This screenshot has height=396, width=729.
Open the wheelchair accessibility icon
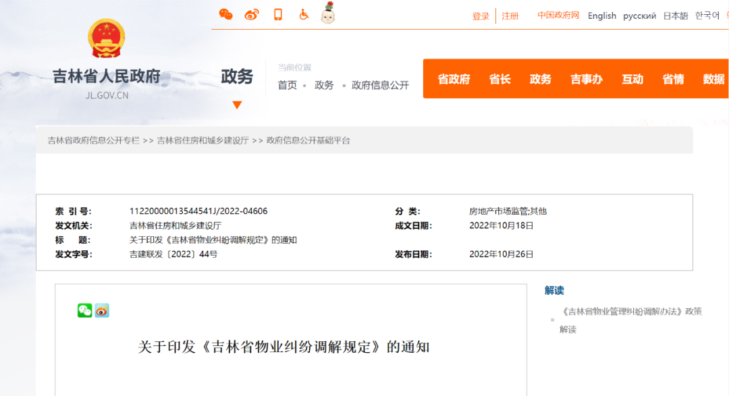click(304, 15)
